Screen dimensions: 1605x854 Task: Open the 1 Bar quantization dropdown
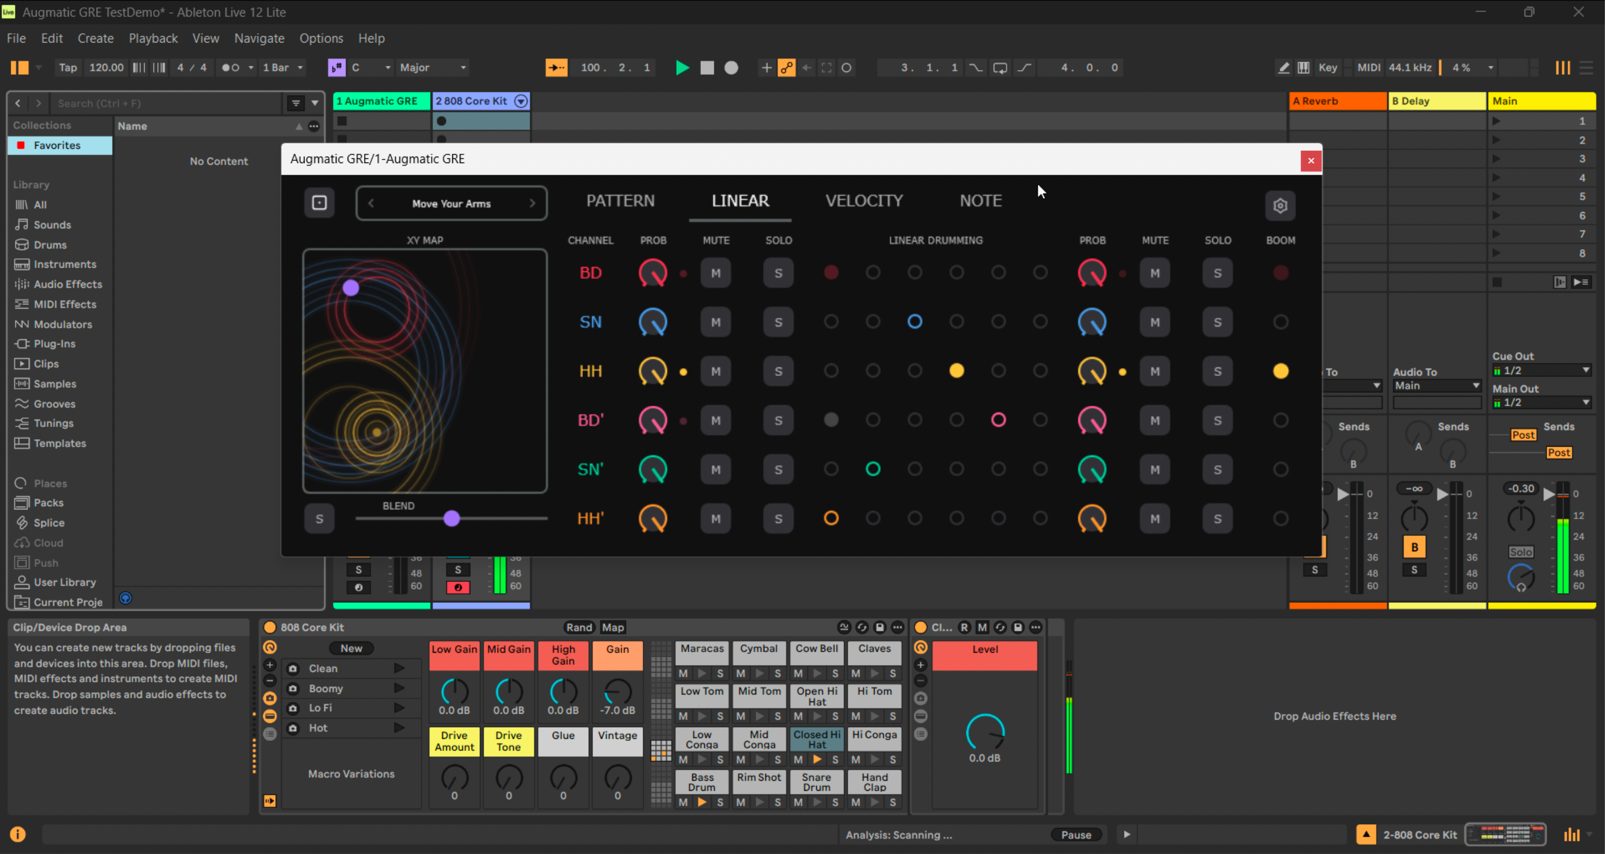[x=282, y=67]
